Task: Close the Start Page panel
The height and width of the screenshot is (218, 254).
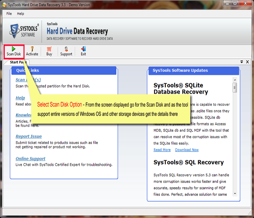Action: (247, 62)
